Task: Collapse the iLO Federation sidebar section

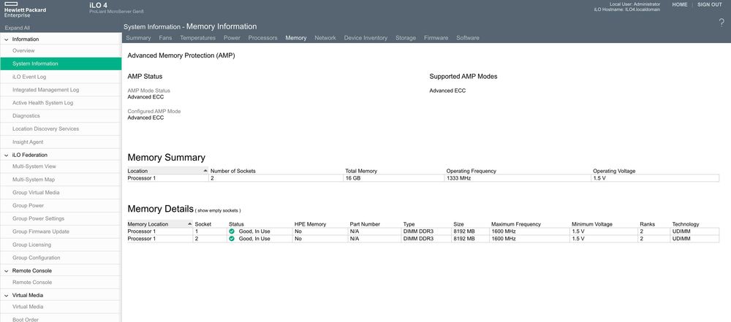Action: [6, 155]
